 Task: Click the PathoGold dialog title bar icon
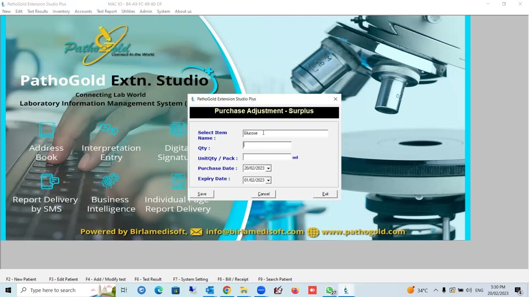point(193,99)
